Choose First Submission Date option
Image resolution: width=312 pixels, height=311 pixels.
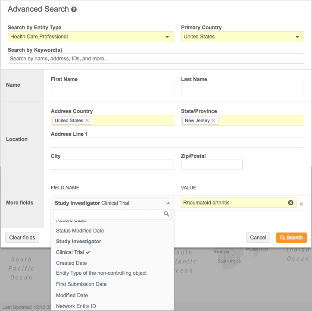81,284
